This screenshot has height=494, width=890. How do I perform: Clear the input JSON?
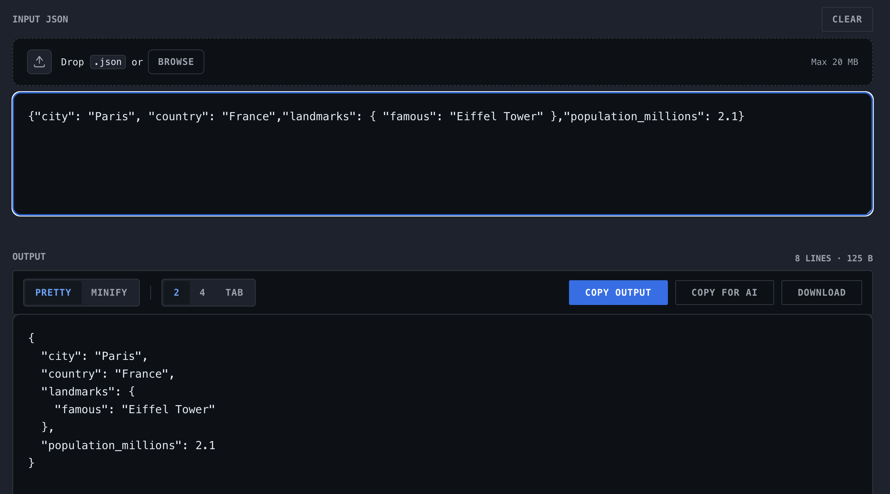click(847, 19)
